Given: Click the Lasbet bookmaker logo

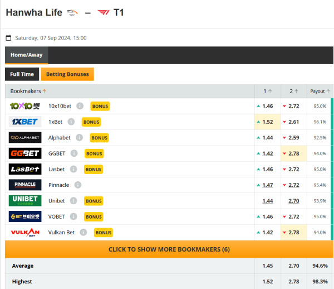Looking at the screenshot, I should pos(25,169).
